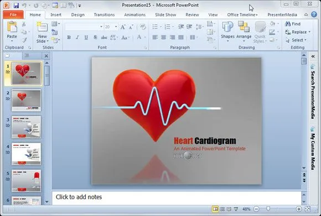Open PowerPoint Help question mark icon
The image size is (321, 216).
tap(314, 14)
